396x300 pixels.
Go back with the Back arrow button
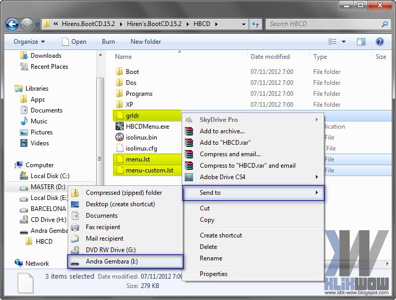coord(12,24)
